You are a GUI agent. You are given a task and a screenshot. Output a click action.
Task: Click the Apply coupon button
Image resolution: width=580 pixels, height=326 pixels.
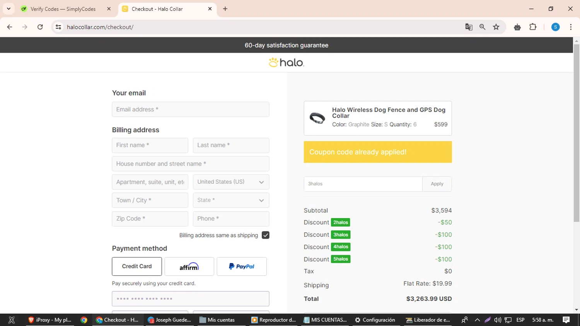(437, 184)
